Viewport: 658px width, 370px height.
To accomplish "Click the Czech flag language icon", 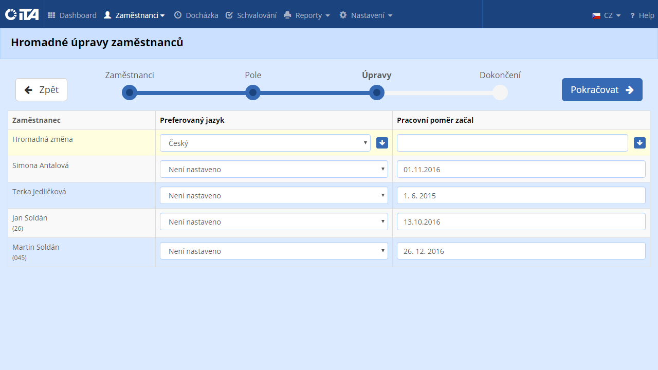I will click(596, 15).
